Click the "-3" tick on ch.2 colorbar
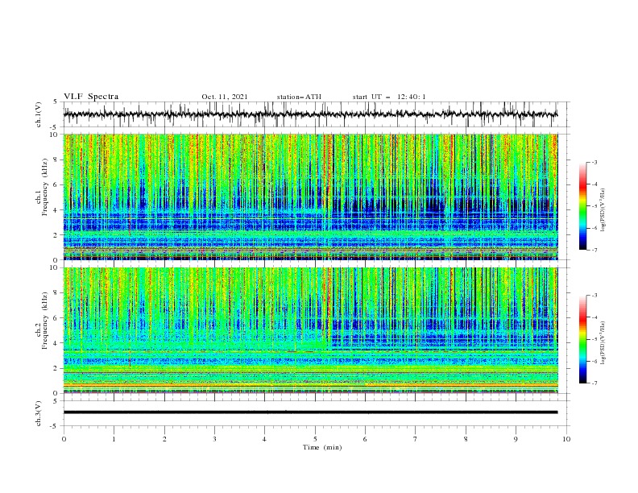The width and height of the screenshot is (638, 493). point(594,296)
